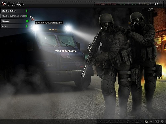Viewport: 166px width, 124px height.
Task: Click the second bottom bar icon
Action: tap(111, 121)
